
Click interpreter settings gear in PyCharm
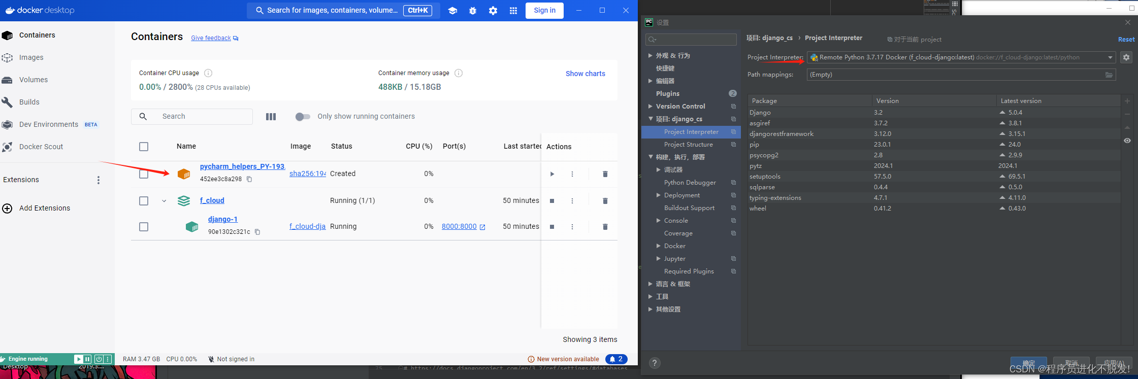[x=1126, y=57]
